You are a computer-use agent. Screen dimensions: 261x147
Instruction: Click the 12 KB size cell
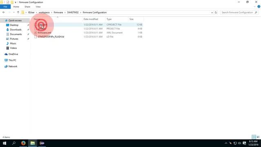(139, 24)
